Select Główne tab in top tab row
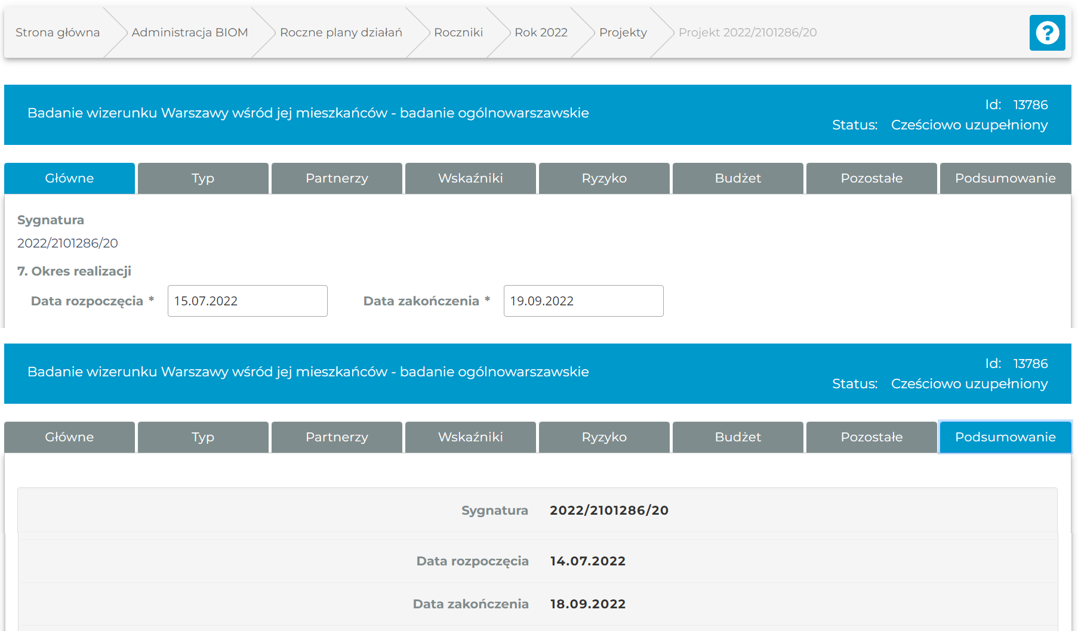Screen dimensions: 1078x631 [x=69, y=178]
